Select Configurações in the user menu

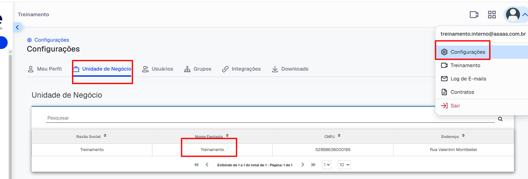(482, 52)
